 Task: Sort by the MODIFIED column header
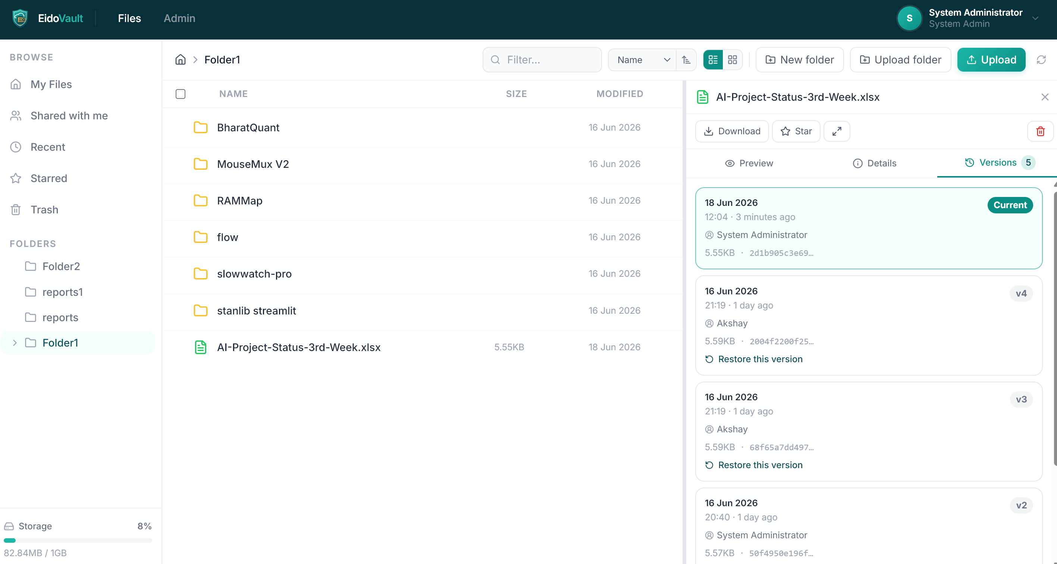620,94
